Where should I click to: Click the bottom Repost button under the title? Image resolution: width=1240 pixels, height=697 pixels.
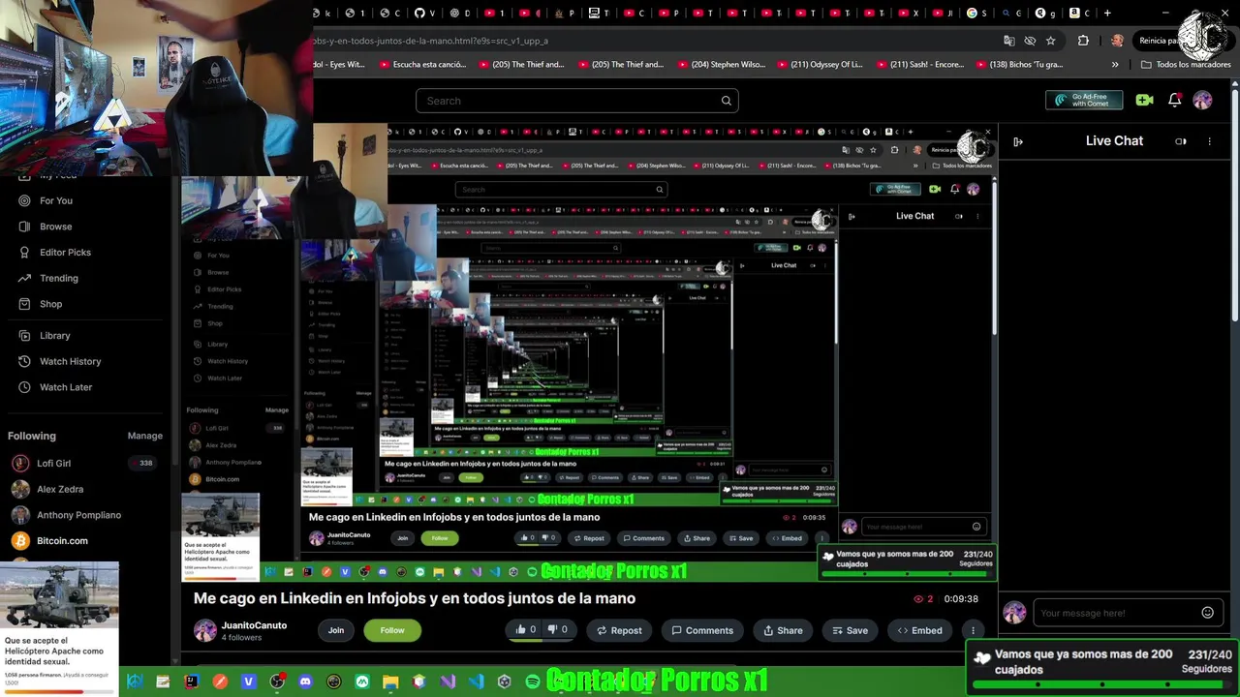(619, 630)
